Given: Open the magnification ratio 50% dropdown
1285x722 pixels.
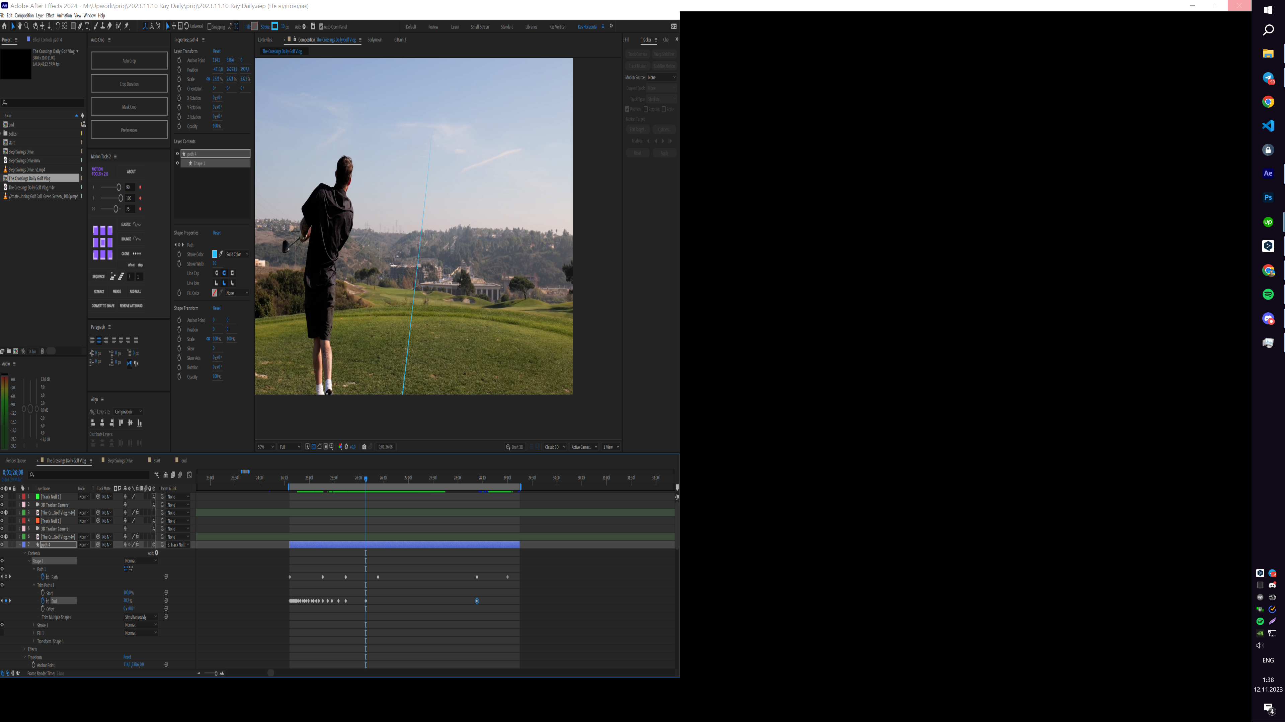Looking at the screenshot, I should (x=265, y=447).
